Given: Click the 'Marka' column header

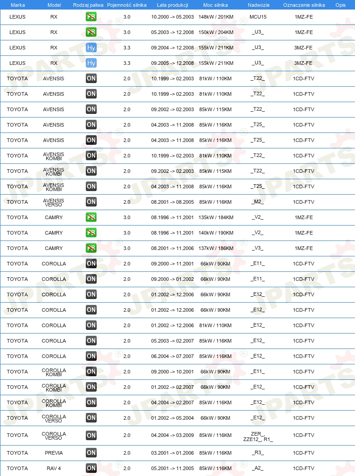Looking at the screenshot, I should (18, 5).
